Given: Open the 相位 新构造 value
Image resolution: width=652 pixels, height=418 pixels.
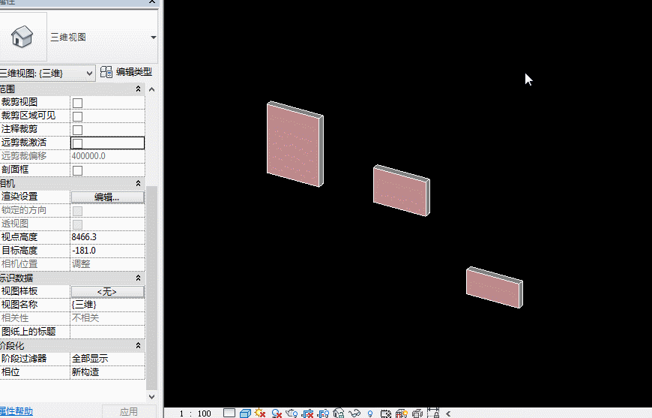Looking at the screenshot, I should [108, 372].
